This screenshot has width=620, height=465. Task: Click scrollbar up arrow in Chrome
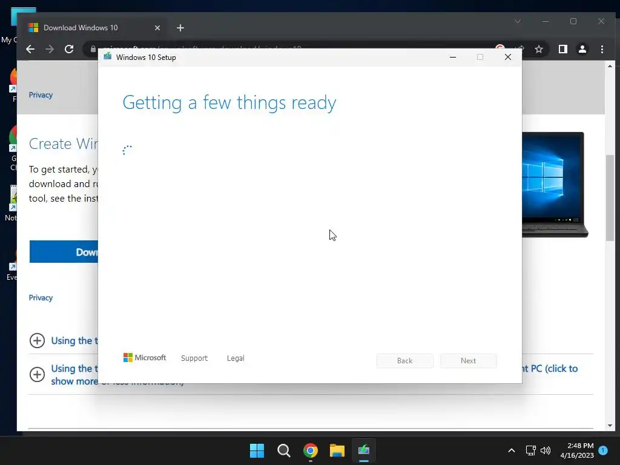pos(610,66)
